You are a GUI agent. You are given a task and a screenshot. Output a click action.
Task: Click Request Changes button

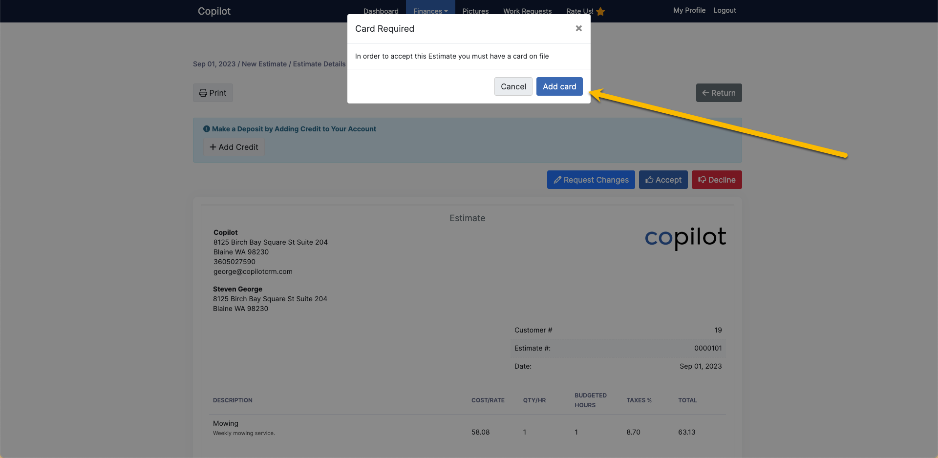(x=591, y=180)
